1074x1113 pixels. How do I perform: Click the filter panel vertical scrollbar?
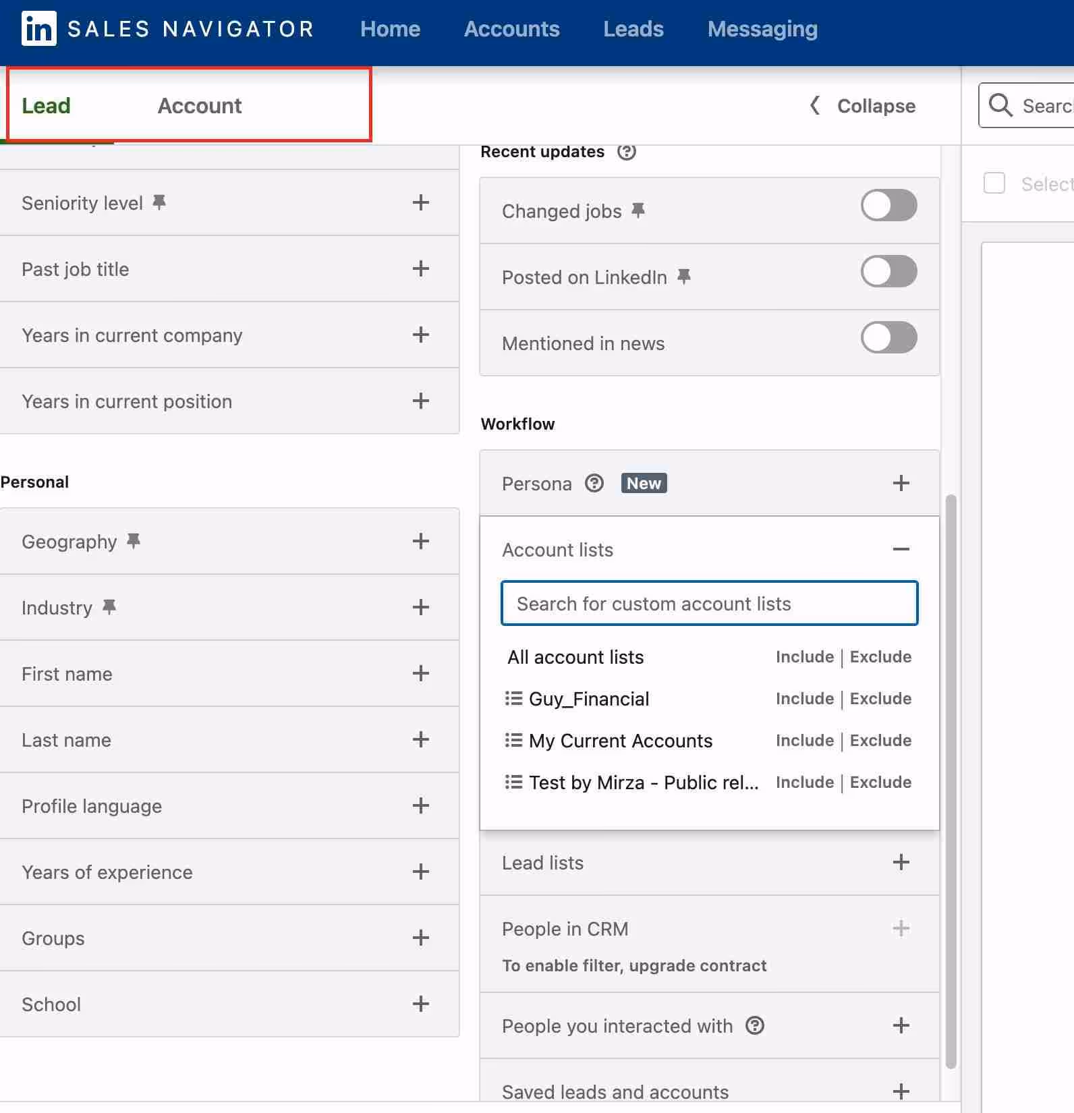951,781
